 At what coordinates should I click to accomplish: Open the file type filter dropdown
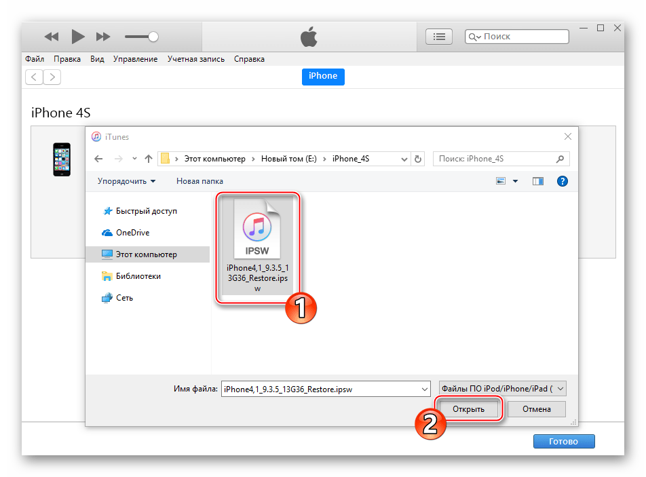(x=502, y=389)
